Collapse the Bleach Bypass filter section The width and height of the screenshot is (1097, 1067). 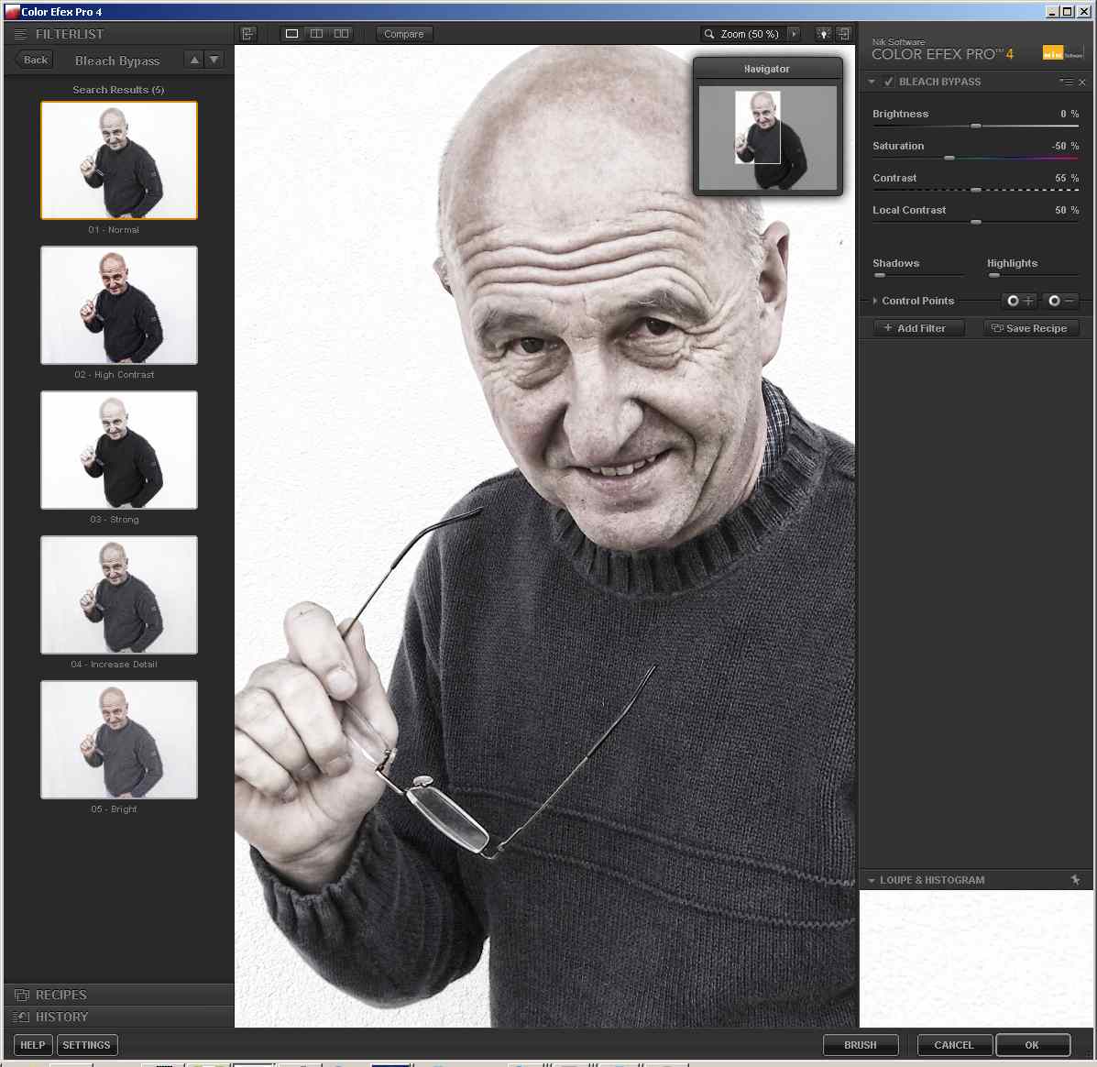click(872, 82)
